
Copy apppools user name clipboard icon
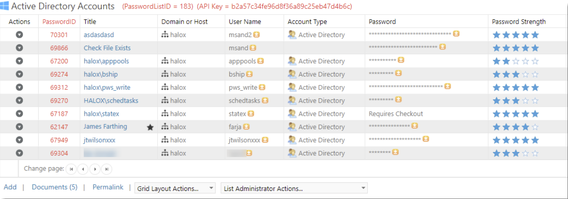(x=260, y=61)
